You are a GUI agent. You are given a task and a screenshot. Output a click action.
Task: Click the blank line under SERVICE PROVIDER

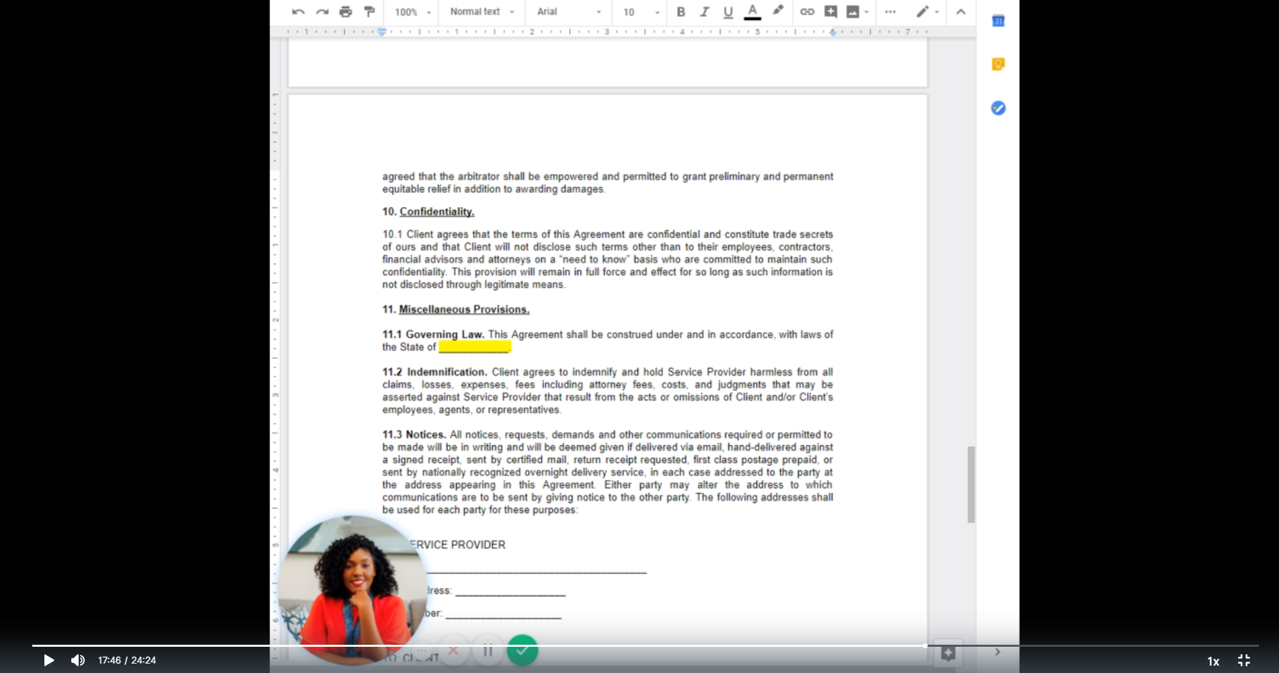pos(537,570)
